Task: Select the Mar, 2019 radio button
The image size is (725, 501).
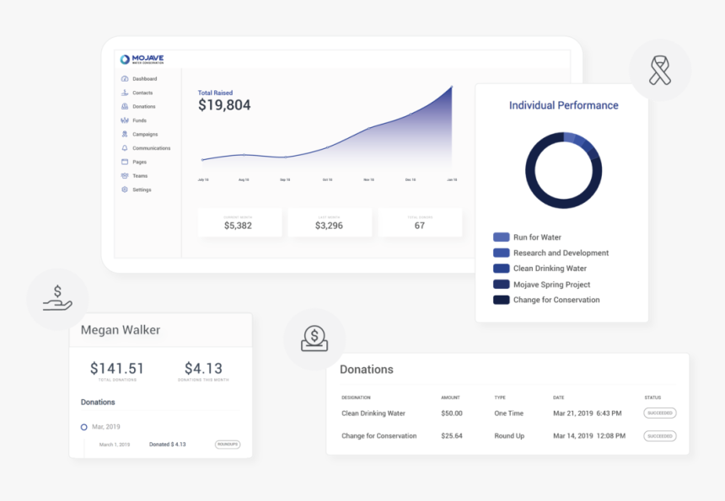Action: point(84,427)
